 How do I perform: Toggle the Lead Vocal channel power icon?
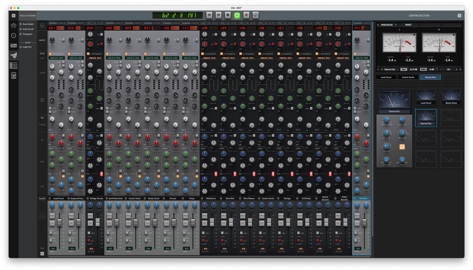50,199
